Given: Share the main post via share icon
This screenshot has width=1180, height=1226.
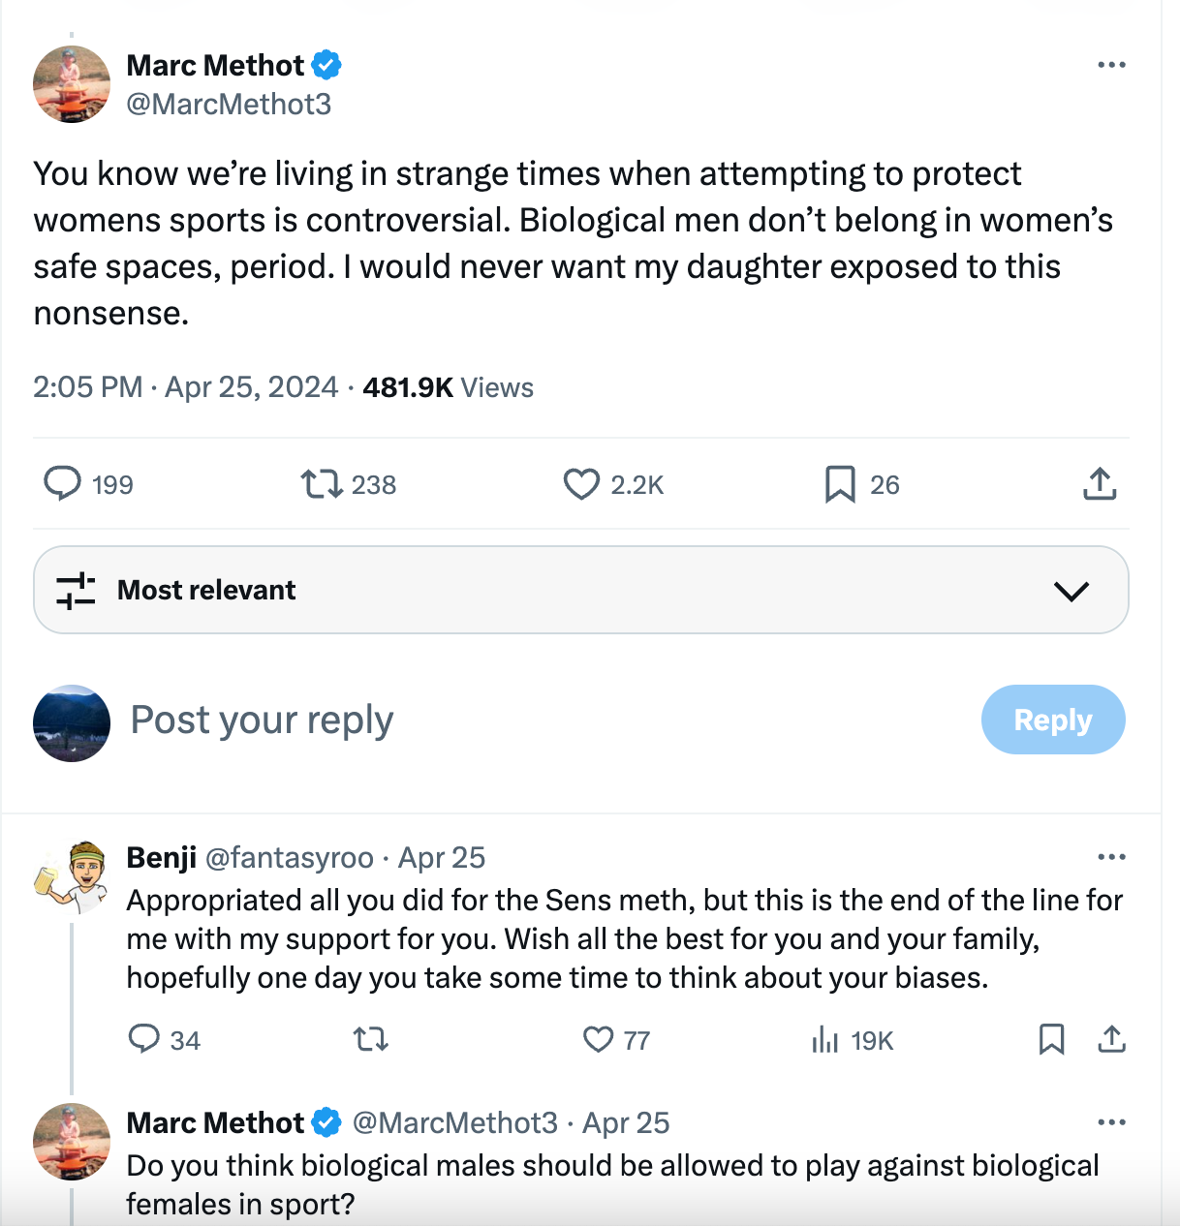Looking at the screenshot, I should 1100,483.
